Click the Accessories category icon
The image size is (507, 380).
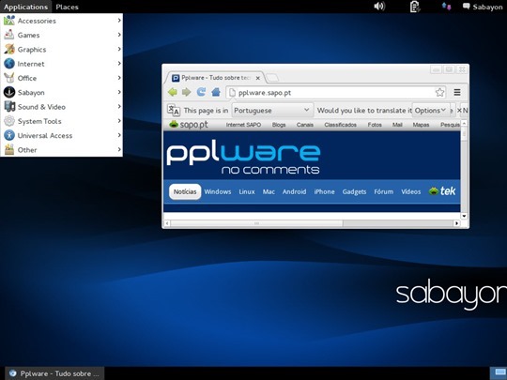9,21
